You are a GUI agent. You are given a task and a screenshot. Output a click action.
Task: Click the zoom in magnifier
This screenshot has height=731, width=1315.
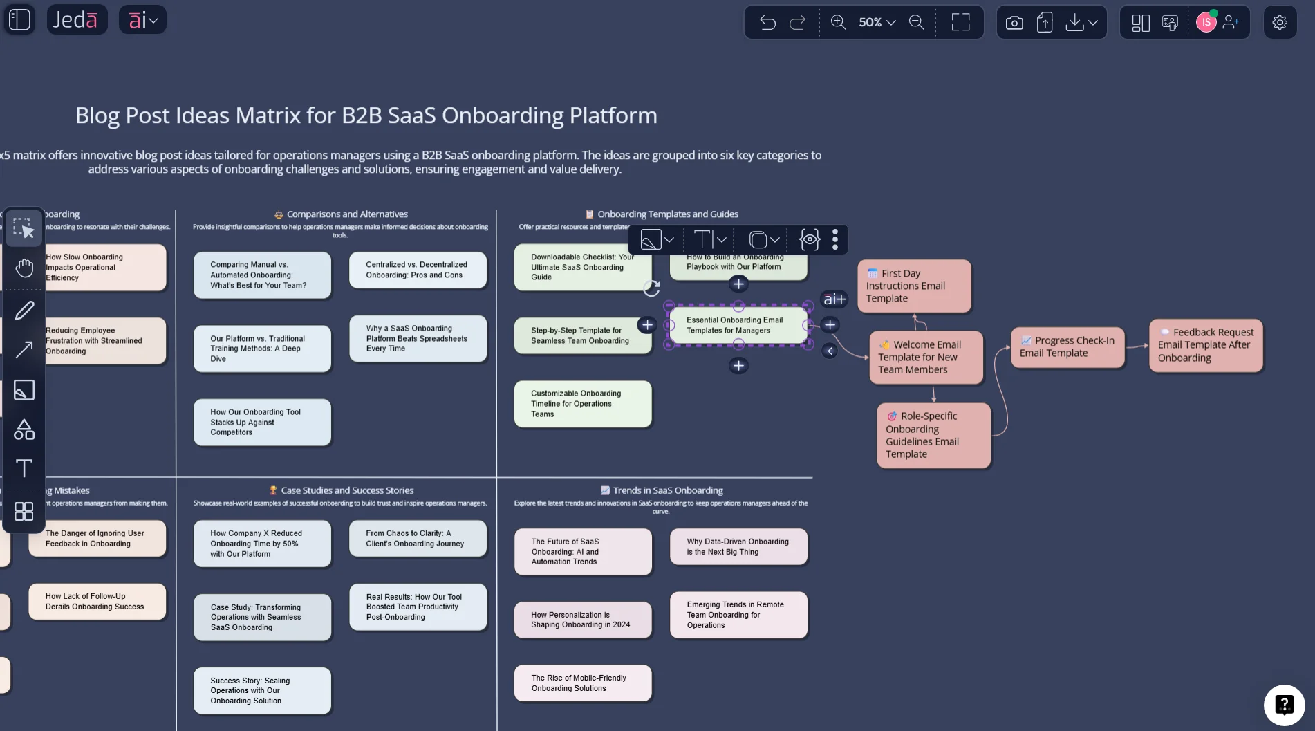pyautogui.click(x=838, y=23)
